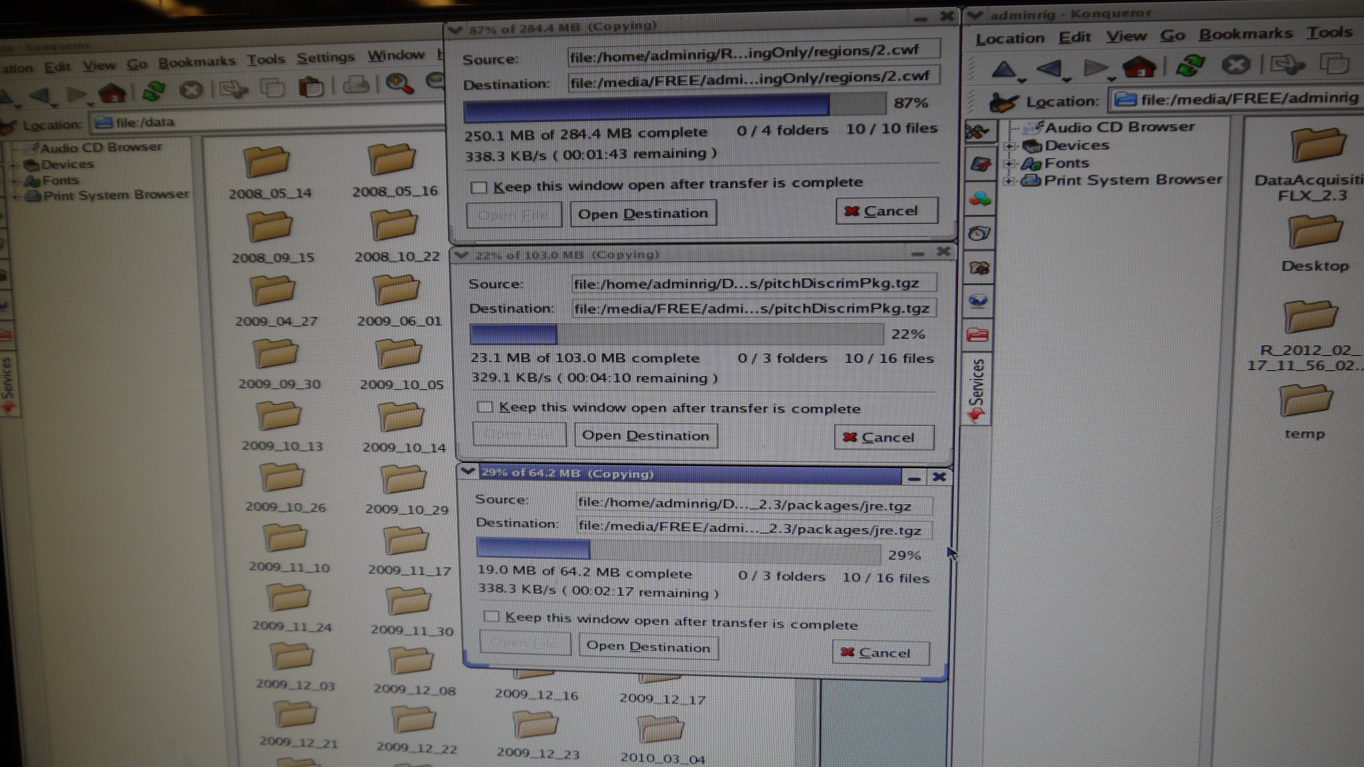Open Network globe sidebar tab in adminrig Konqueror

coord(978,301)
